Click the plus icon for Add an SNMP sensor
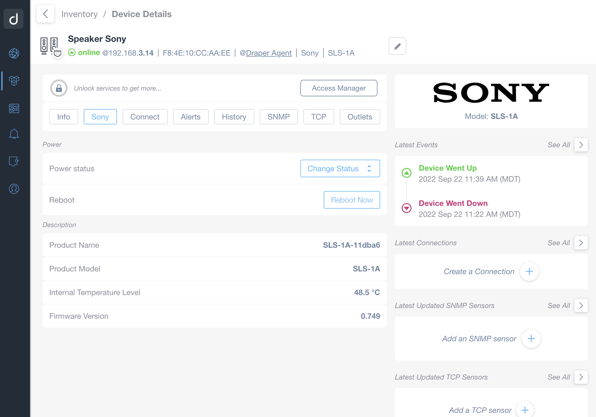Screen dimensions: 596x417 pyautogui.click(x=531, y=339)
